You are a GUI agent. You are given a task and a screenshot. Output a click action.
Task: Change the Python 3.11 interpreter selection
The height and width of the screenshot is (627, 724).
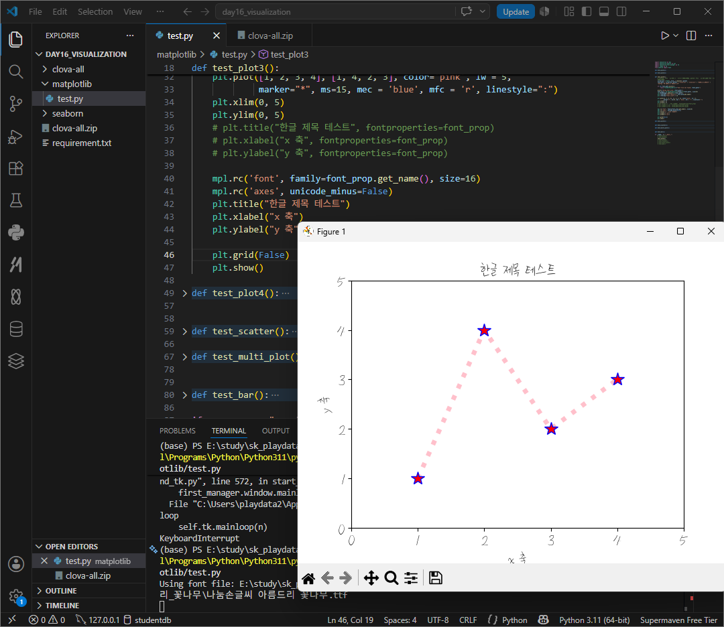coord(594,620)
